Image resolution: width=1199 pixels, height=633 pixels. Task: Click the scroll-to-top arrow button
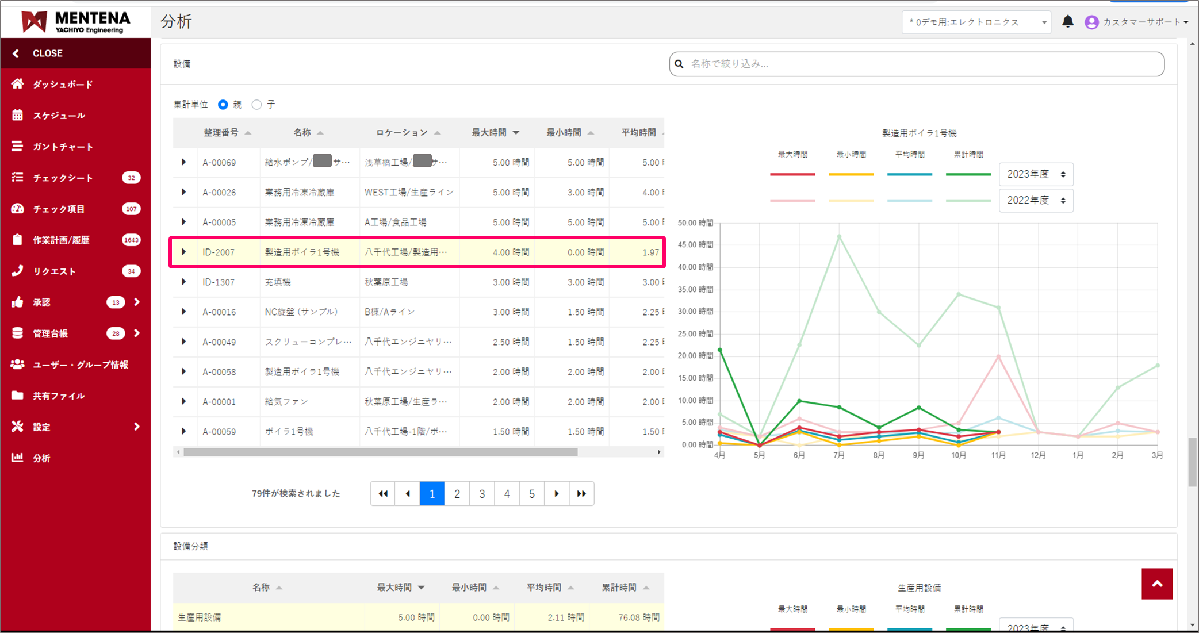coord(1157,584)
